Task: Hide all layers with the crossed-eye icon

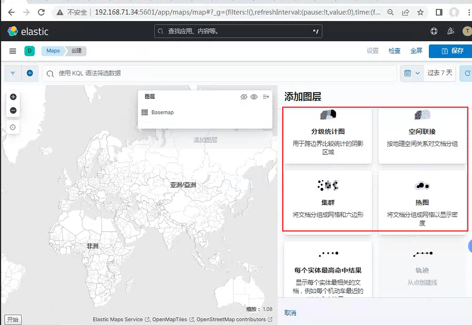Action: (x=244, y=97)
